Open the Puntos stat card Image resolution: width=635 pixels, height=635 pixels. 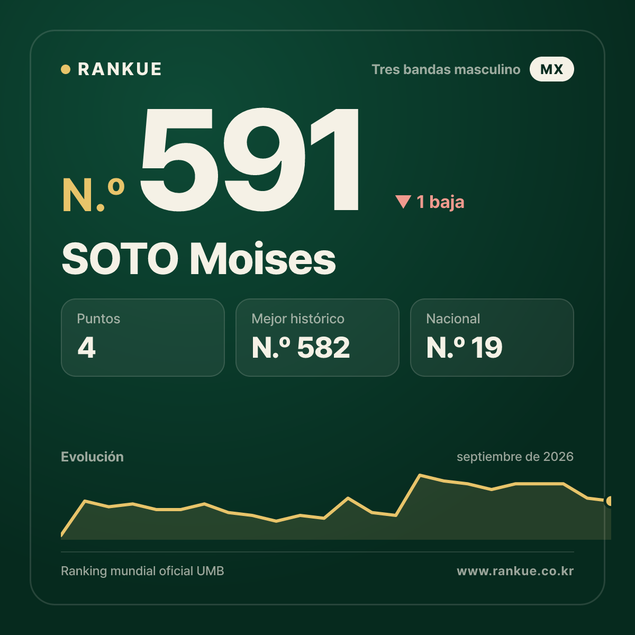click(x=143, y=338)
